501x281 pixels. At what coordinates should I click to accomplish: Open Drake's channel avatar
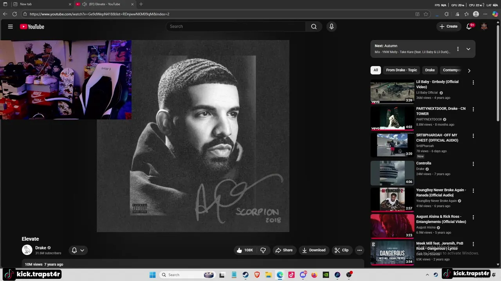point(27,250)
